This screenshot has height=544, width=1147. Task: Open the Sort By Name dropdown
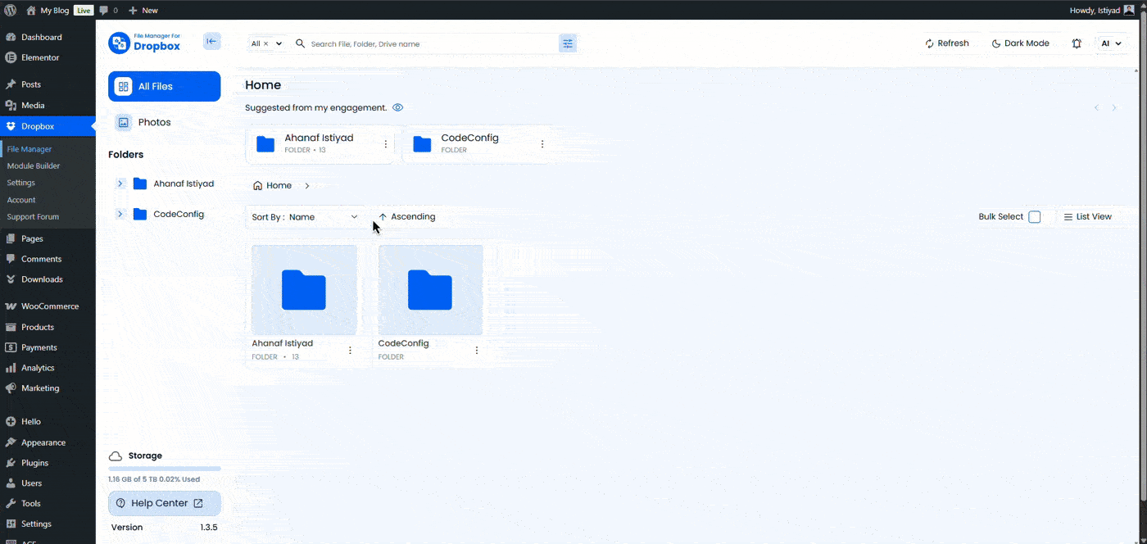coord(305,216)
